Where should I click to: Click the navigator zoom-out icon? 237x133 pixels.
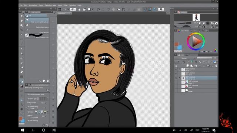[200, 23]
